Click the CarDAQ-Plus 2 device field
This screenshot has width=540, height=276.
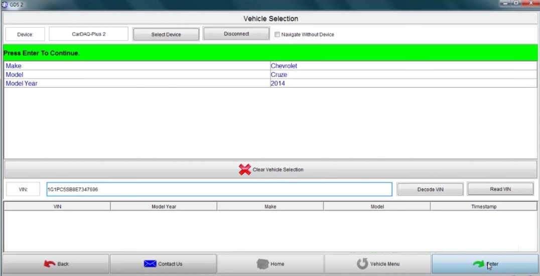tap(88, 34)
